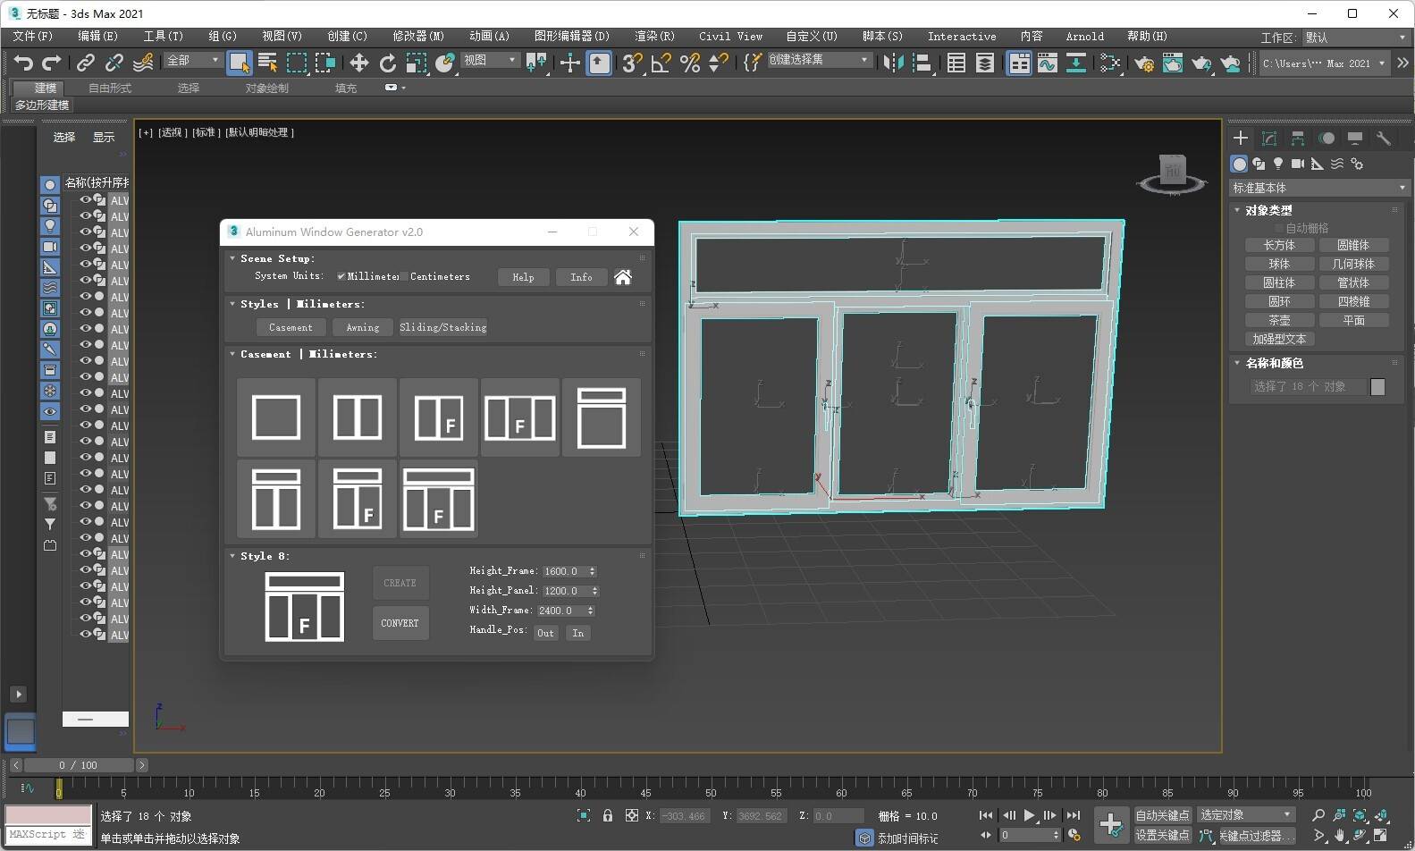Toggle display shapes filter in scene explorer
Image resolution: width=1415 pixels, height=851 pixels.
[x=50, y=205]
